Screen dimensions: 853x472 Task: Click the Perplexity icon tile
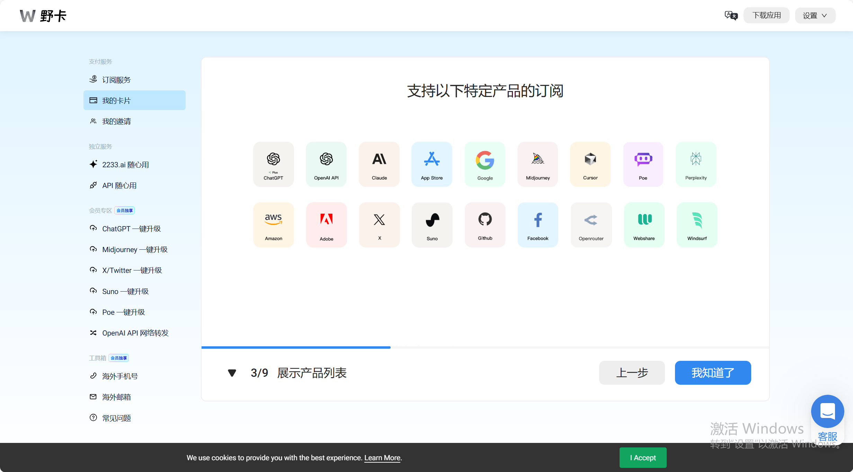point(696,164)
